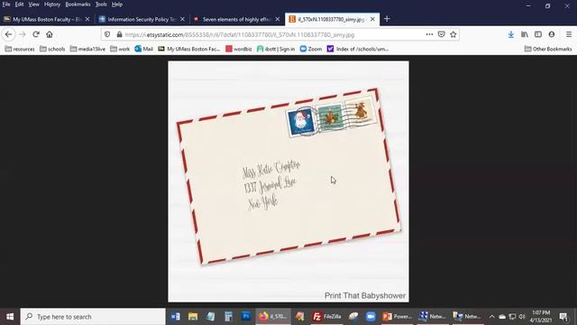Image resolution: width=577 pixels, height=325 pixels.
Task: Switch to Firefox taskbar button
Action: (x=273, y=317)
